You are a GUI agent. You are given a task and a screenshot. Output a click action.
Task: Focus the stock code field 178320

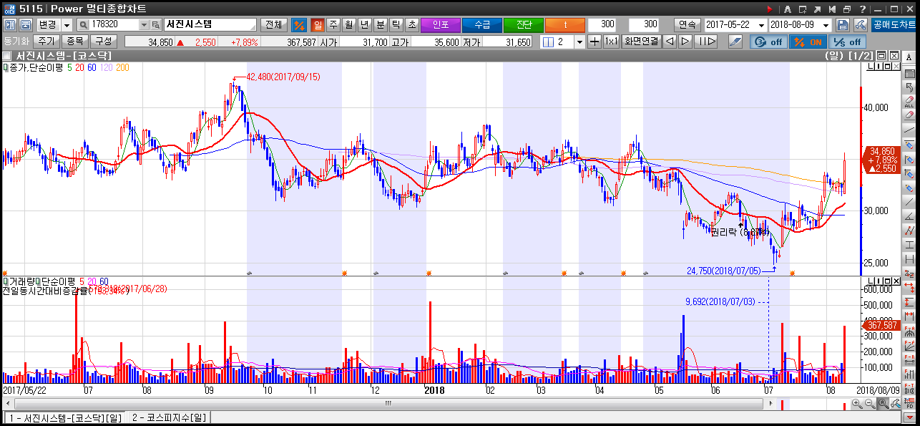112,24
